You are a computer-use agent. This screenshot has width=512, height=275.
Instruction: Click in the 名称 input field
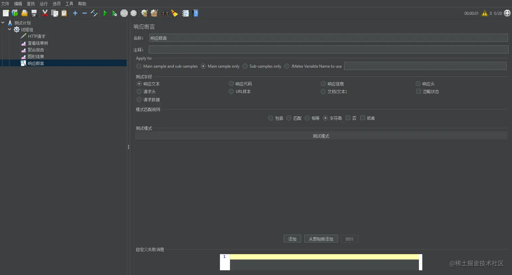point(328,38)
